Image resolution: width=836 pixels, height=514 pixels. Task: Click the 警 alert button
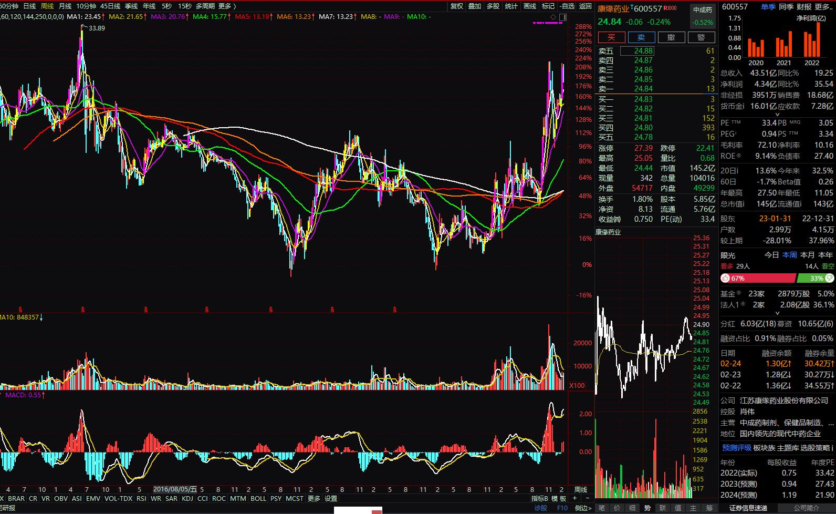[x=702, y=37]
